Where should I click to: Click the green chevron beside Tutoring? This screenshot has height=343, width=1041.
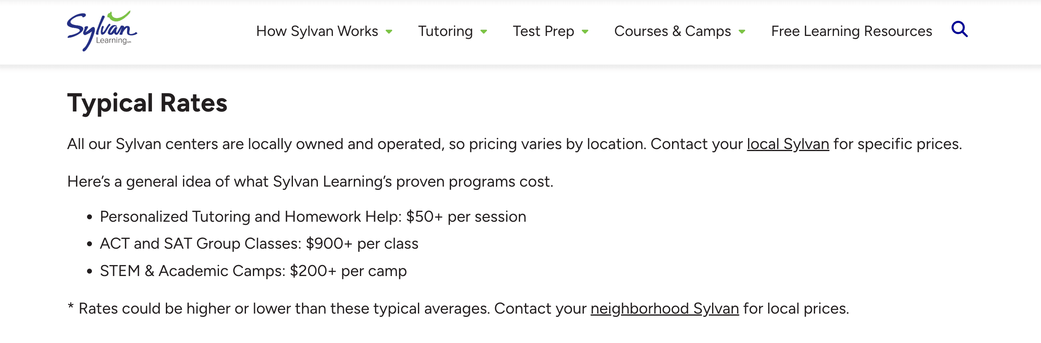[484, 31]
